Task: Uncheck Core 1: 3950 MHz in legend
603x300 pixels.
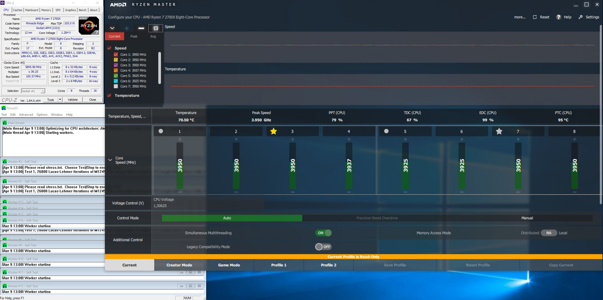Action: point(116,55)
